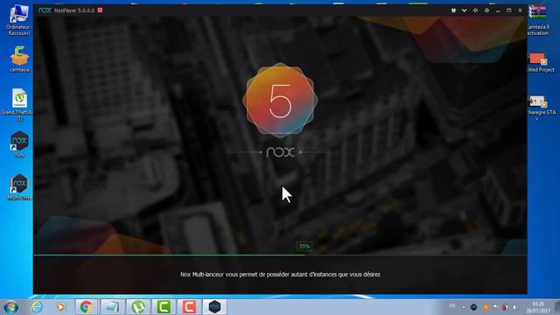Click the 55% loading progress indicator

(304, 247)
